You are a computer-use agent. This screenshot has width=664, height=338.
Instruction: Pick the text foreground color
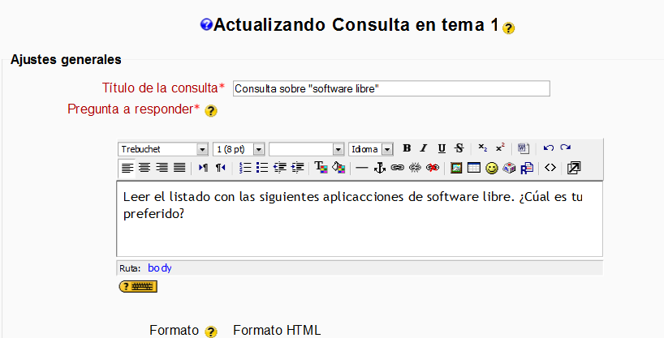click(321, 169)
